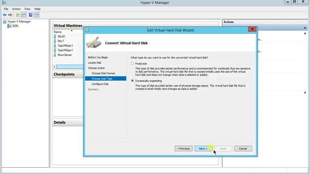Open the View menu
Screen dimensions: 310x174
pyautogui.click(x=27, y=9)
